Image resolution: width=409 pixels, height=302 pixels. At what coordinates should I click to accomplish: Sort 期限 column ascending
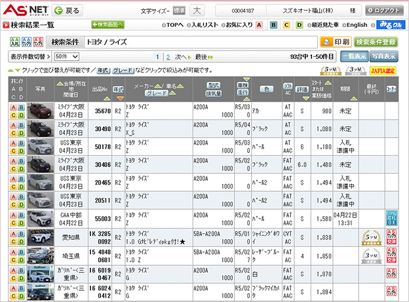354,98
